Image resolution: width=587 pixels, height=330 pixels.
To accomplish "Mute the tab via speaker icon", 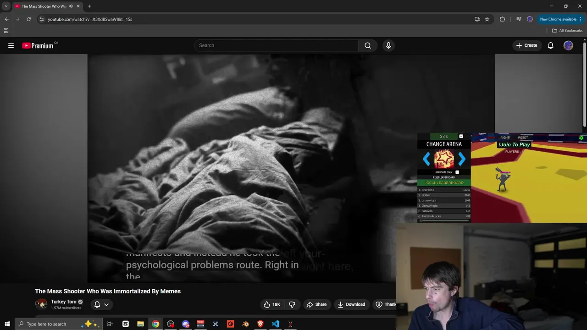I will click(71, 6).
